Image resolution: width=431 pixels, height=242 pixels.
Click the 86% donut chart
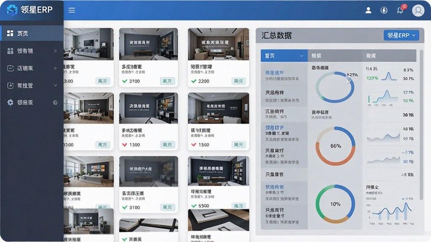click(335, 146)
